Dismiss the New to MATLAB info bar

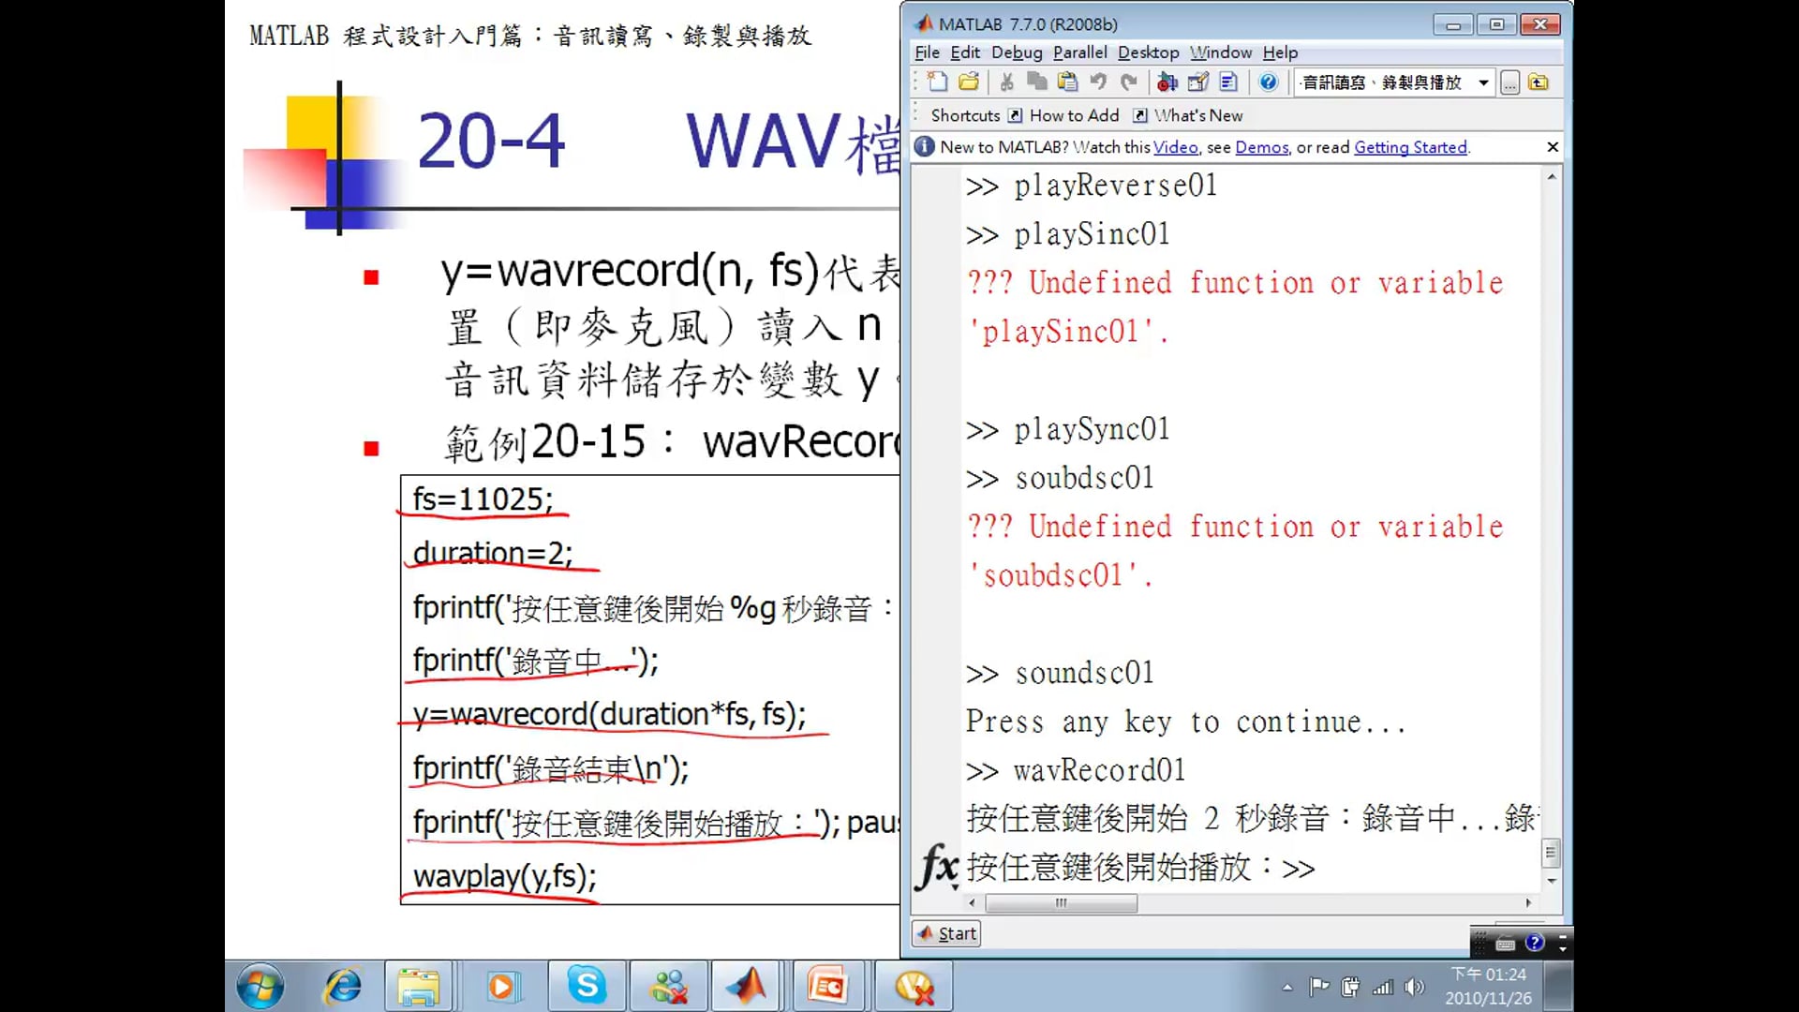(x=1553, y=147)
